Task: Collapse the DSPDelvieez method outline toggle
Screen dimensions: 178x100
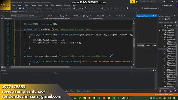Action: click(x=14, y=29)
